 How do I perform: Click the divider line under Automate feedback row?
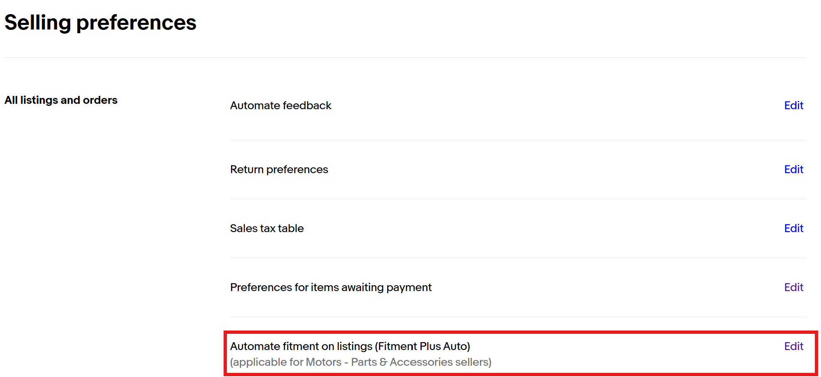pyautogui.click(x=518, y=140)
